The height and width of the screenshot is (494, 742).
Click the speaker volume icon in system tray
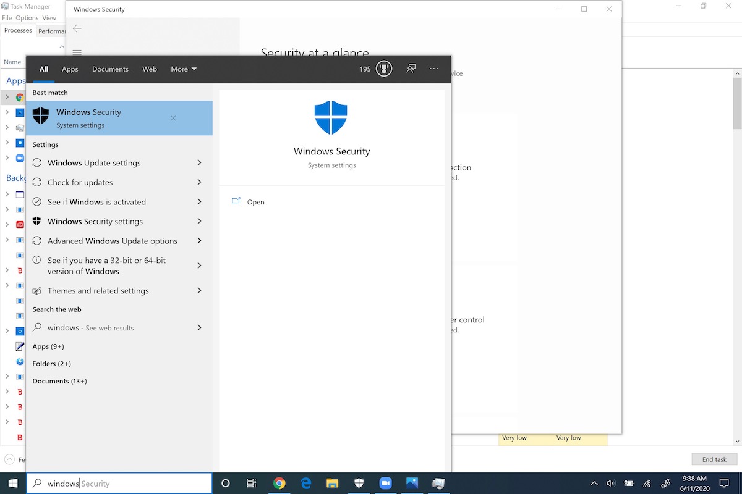(611, 484)
